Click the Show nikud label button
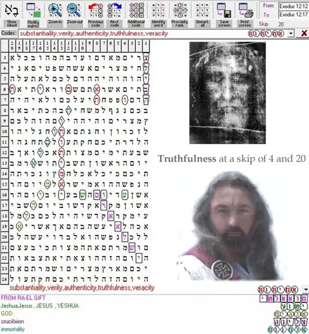The height and width of the screenshot is (334, 309). [x=12, y=24]
